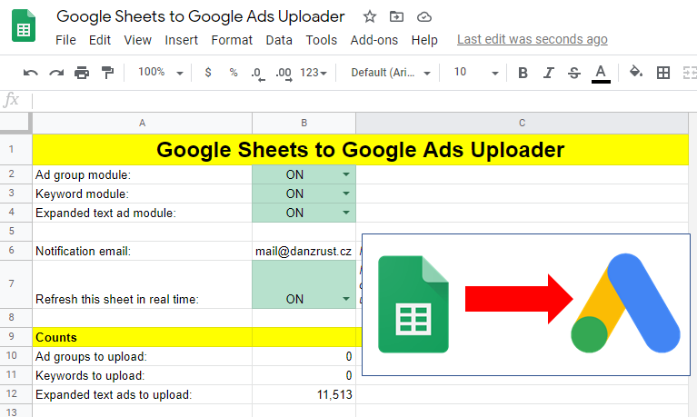
Task: Select 'Refresh this sheet in real time:' cell
Action: (143, 284)
